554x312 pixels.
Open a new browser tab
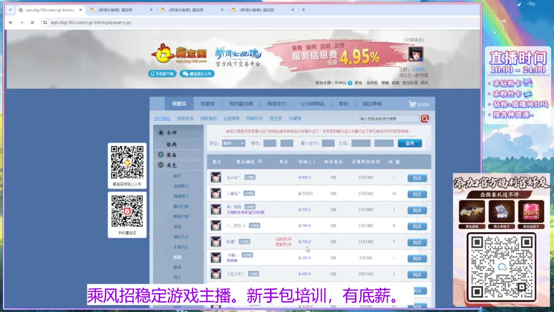pos(303,10)
